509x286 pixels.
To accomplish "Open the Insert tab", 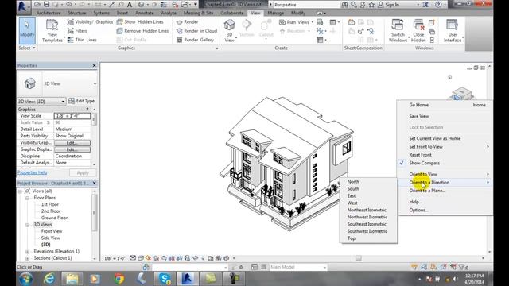I will (122, 13).
